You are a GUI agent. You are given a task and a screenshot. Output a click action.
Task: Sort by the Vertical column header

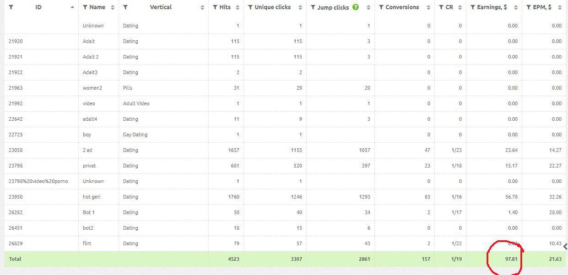point(161,7)
